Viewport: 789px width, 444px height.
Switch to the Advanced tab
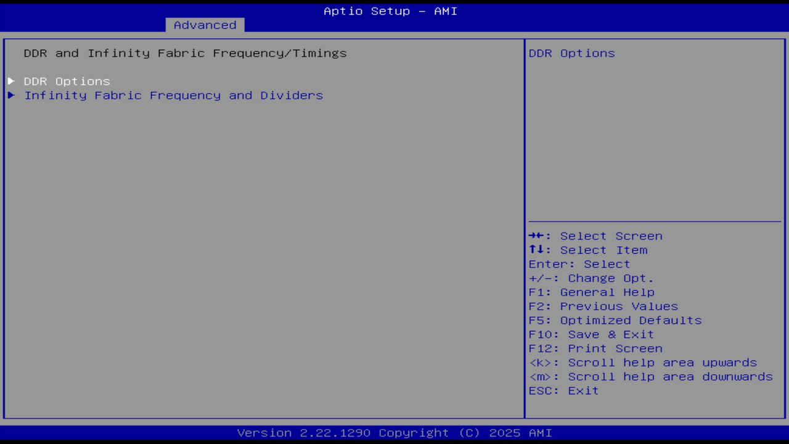[x=204, y=25]
